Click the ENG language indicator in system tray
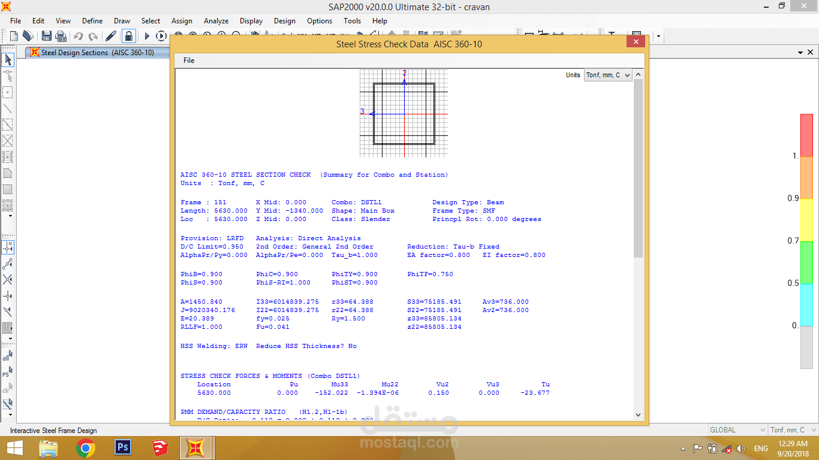Image resolution: width=819 pixels, height=460 pixels. point(761,449)
